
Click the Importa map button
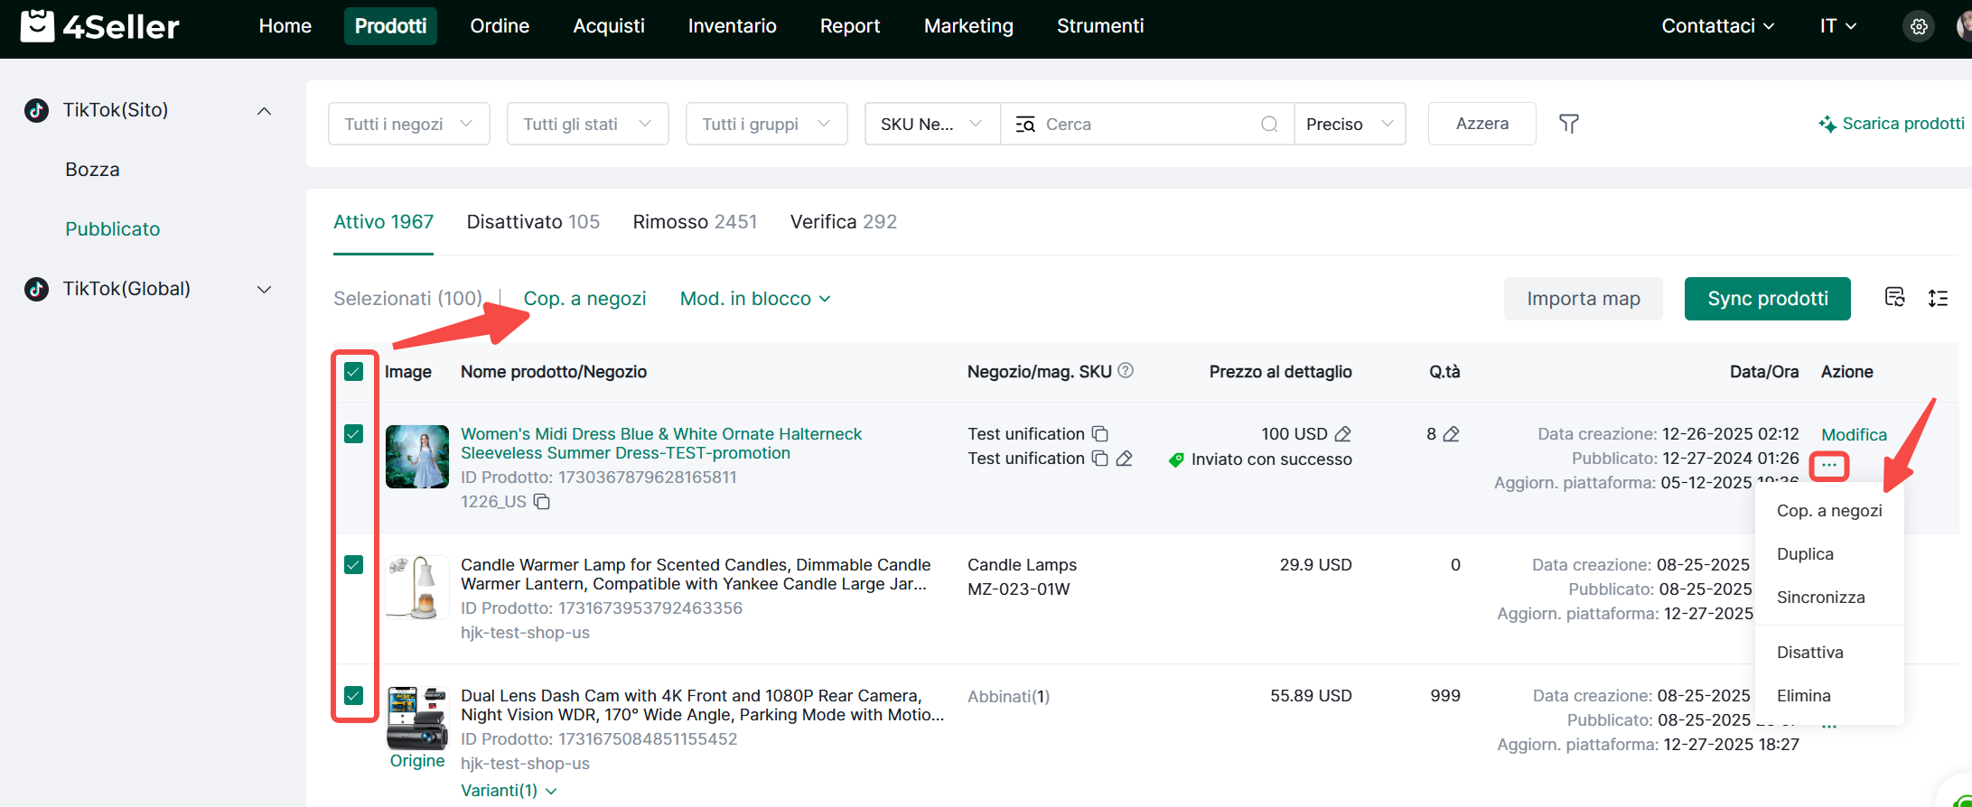[1583, 299]
